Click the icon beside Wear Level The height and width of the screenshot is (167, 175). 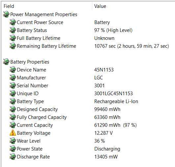coord(13,141)
